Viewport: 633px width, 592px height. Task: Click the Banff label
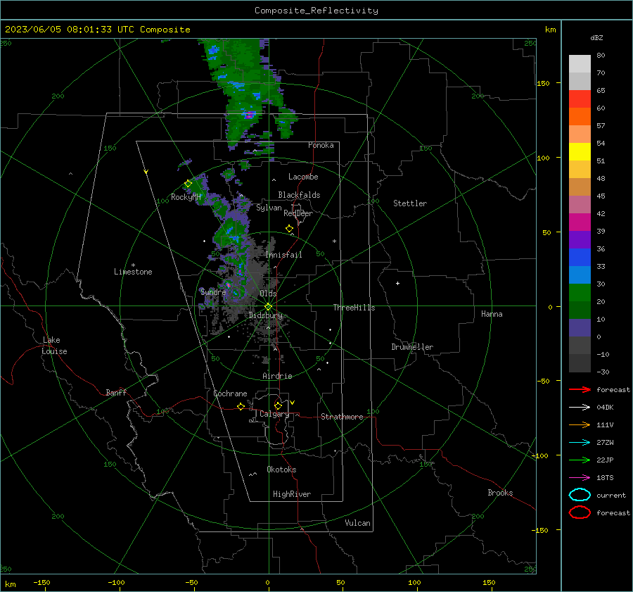tap(116, 393)
